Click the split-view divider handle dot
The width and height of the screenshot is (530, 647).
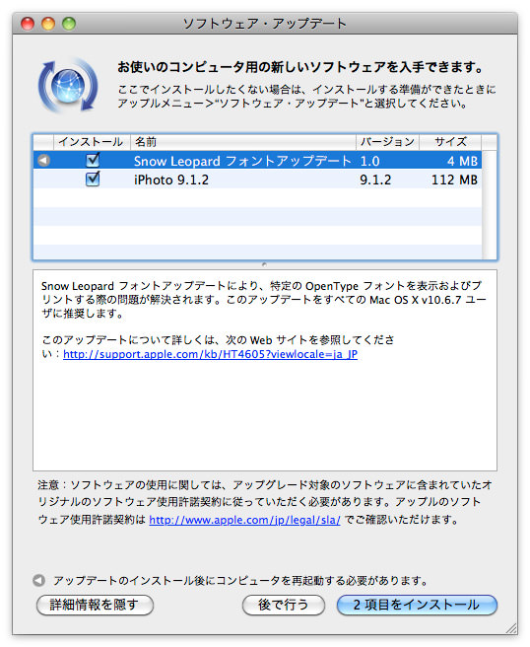coord(264,264)
